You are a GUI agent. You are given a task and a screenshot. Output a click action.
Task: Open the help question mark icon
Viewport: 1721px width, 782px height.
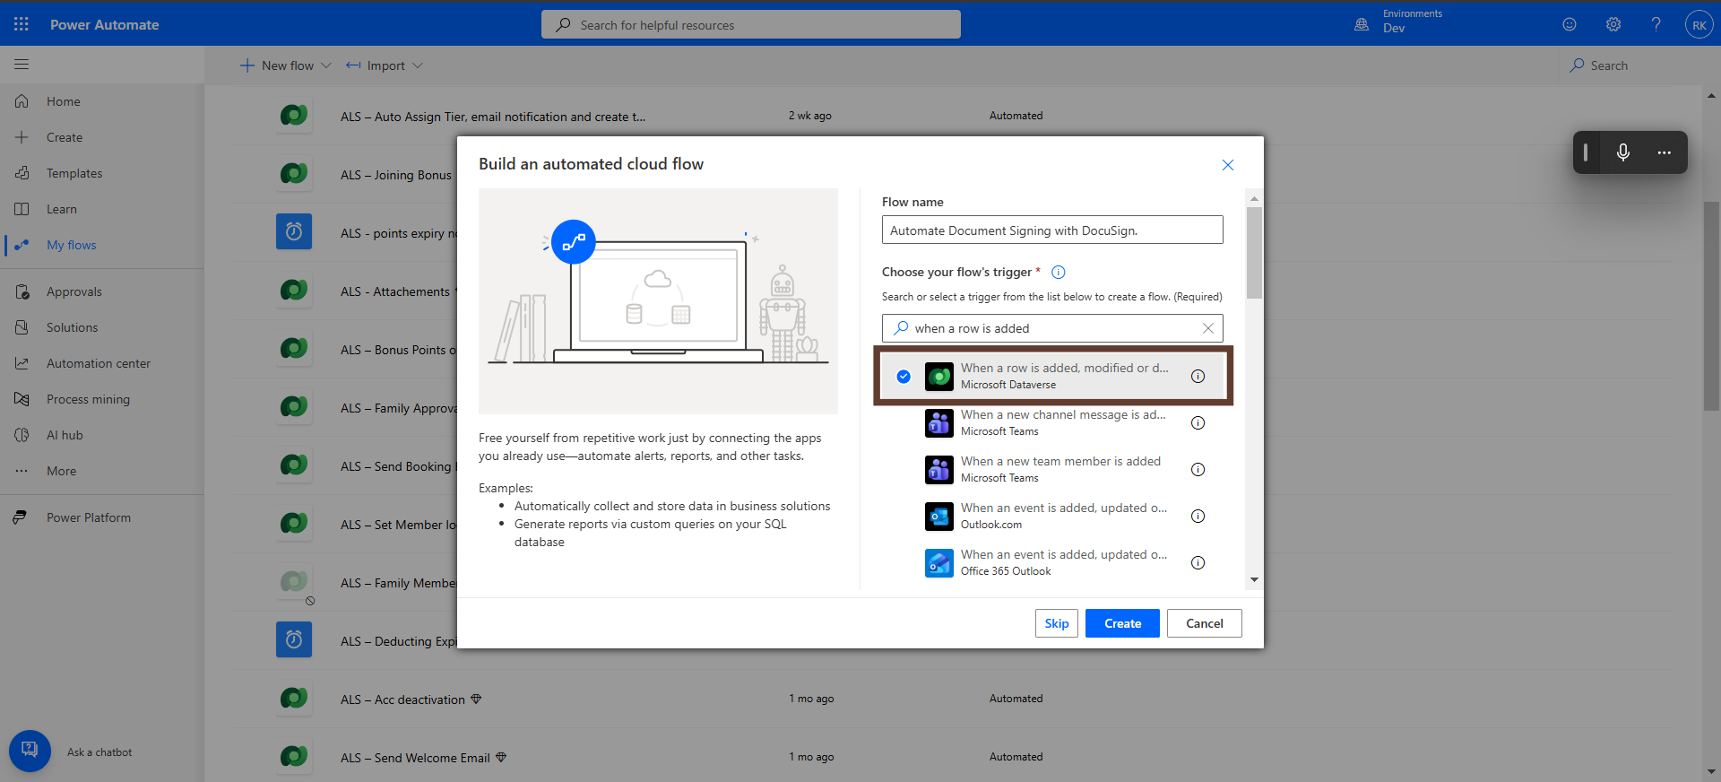(x=1656, y=24)
